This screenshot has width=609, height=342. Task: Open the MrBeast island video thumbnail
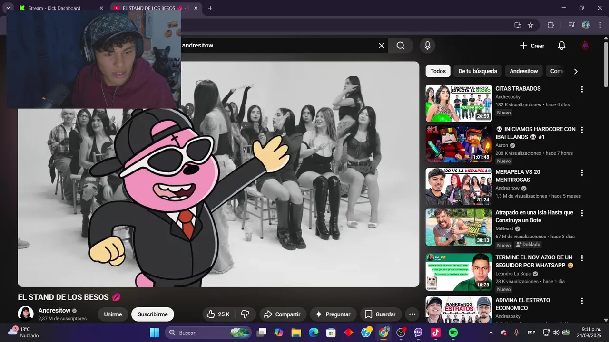click(459, 227)
